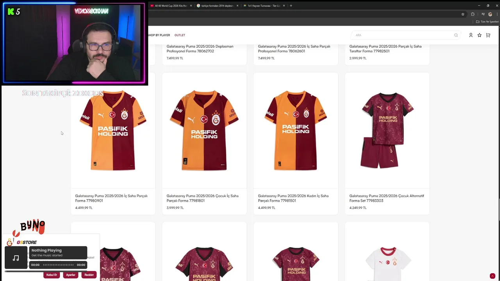Click the 2.999,99 TL price
The height and width of the screenshot is (281, 500).
(358, 58)
